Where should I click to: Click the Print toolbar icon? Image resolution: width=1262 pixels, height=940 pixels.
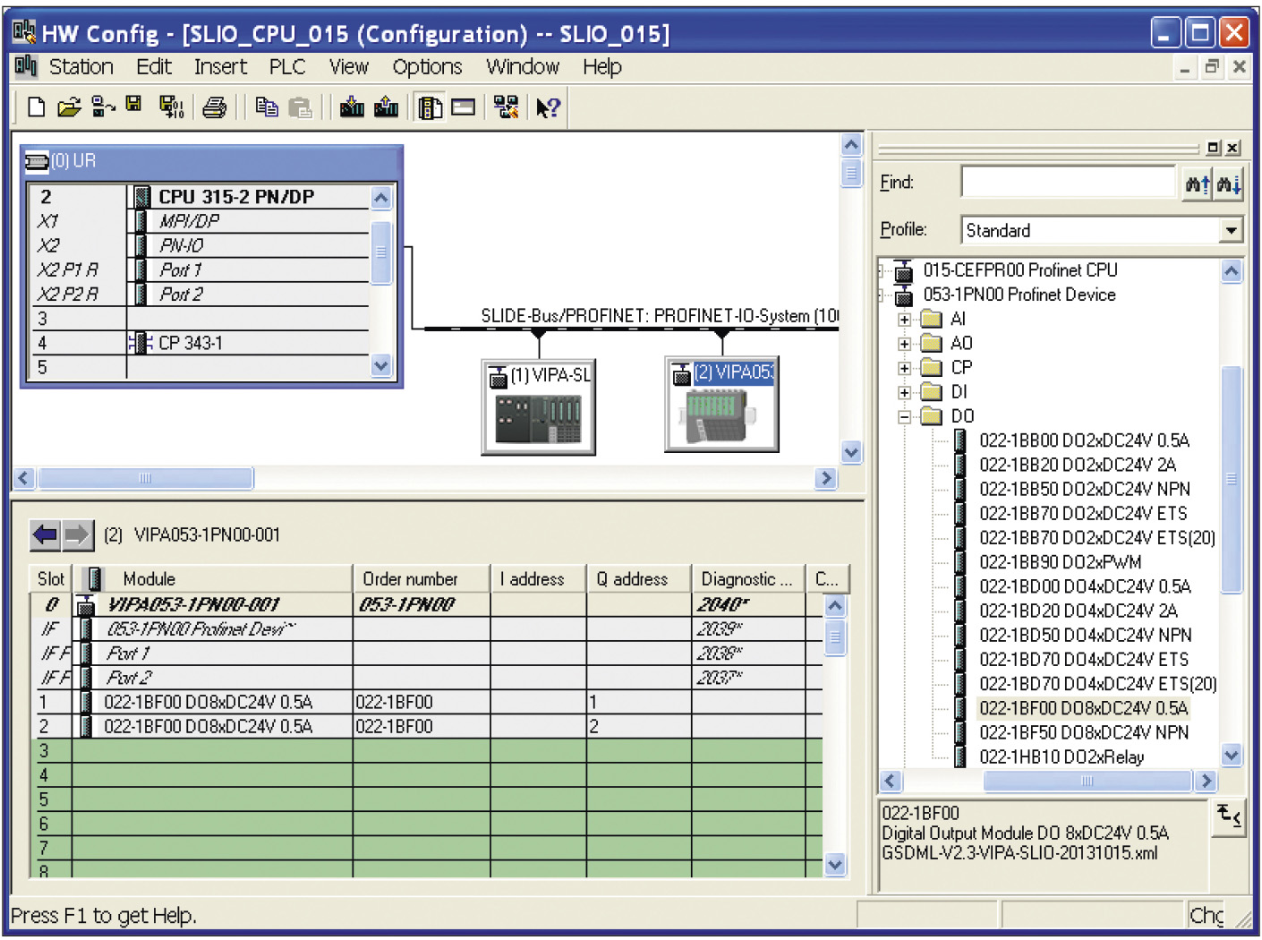pos(215,107)
